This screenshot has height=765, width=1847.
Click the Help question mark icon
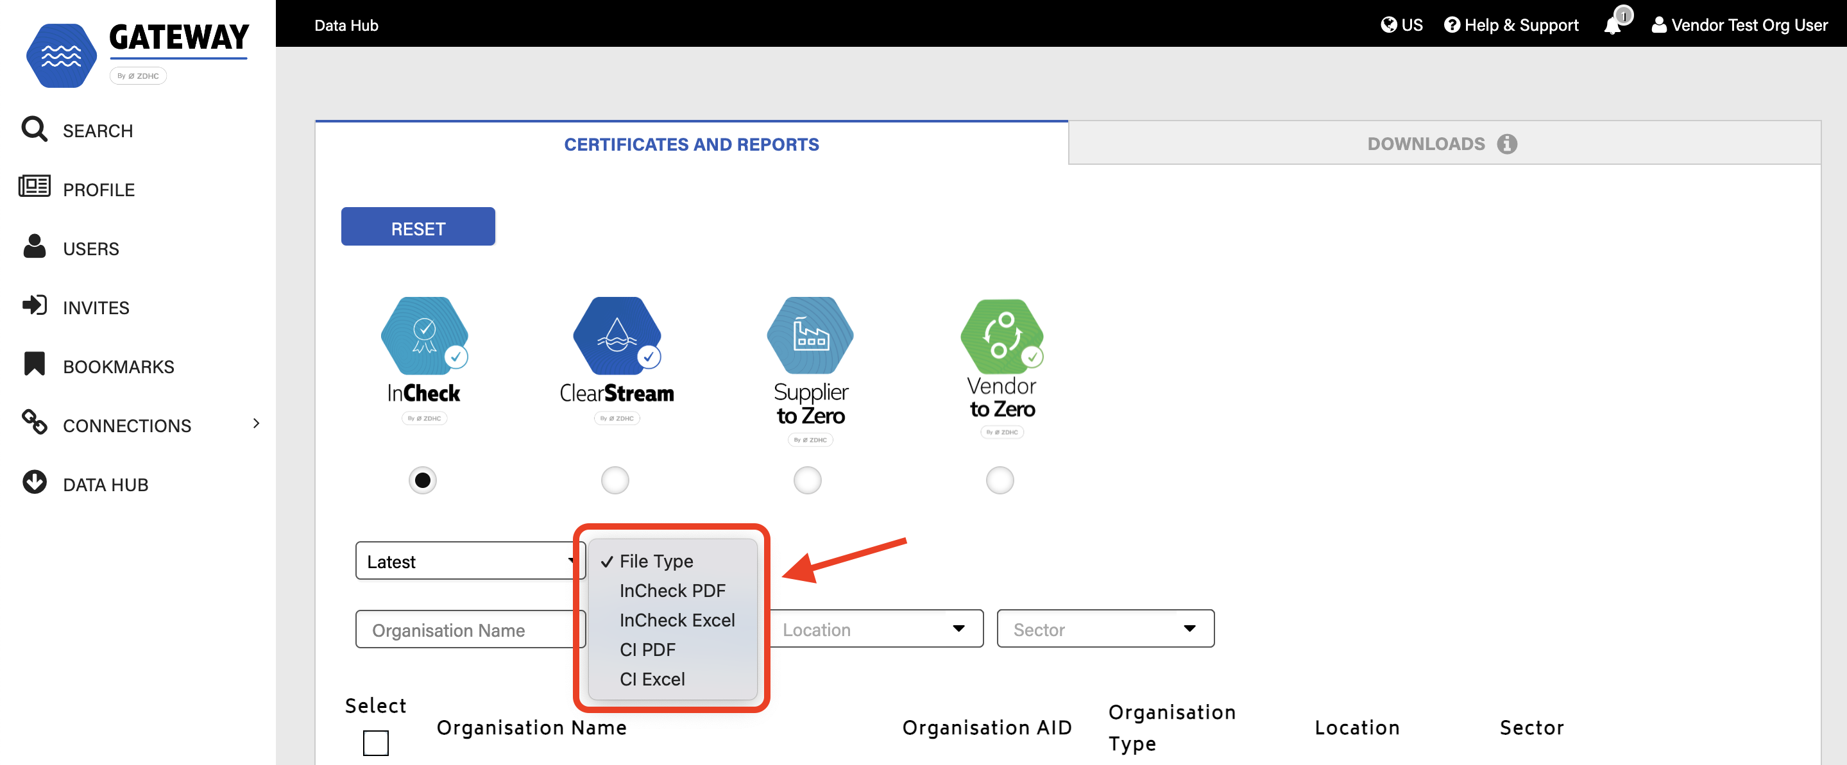1451,25
